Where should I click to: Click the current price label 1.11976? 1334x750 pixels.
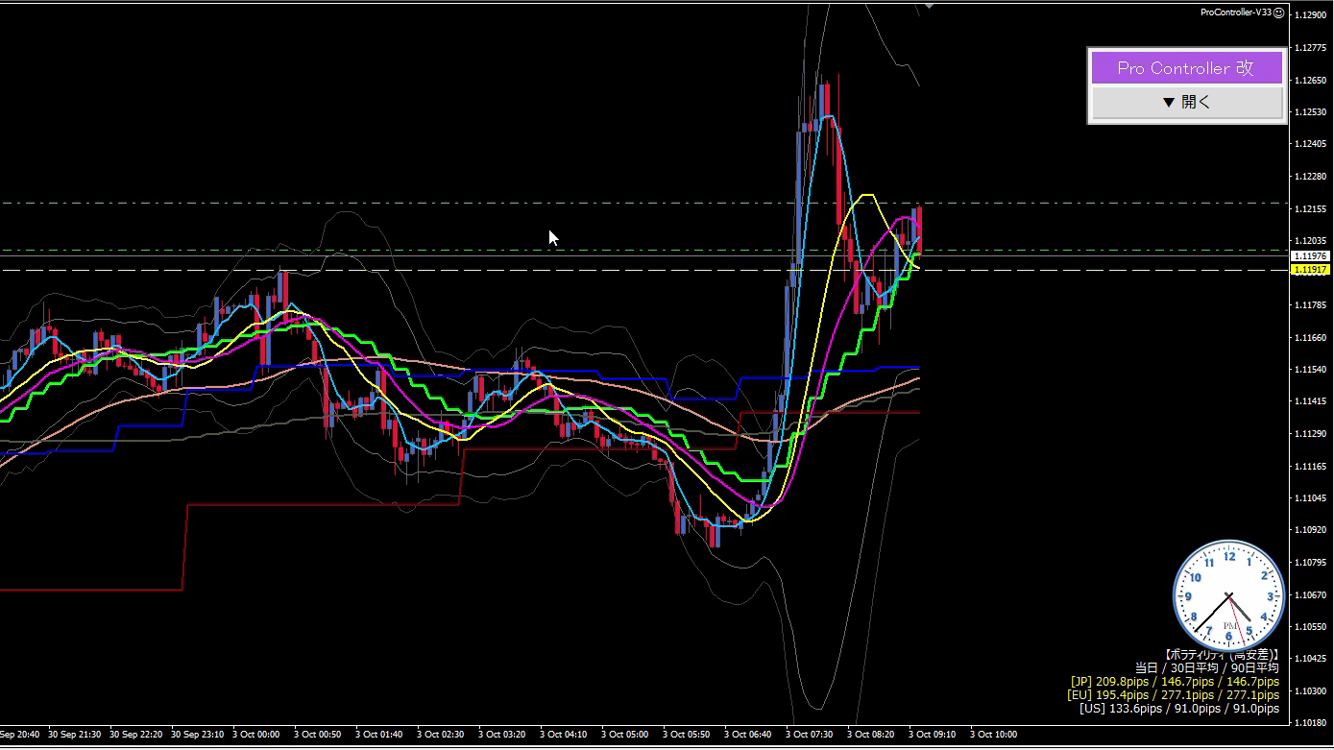(1311, 256)
